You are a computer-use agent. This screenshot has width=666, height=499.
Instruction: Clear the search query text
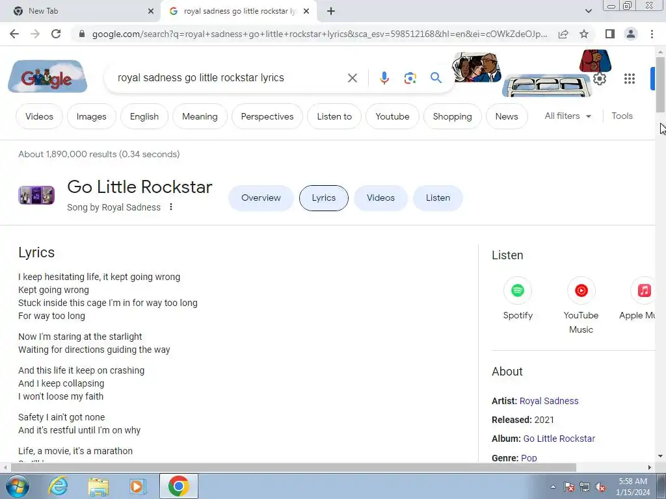(x=352, y=78)
